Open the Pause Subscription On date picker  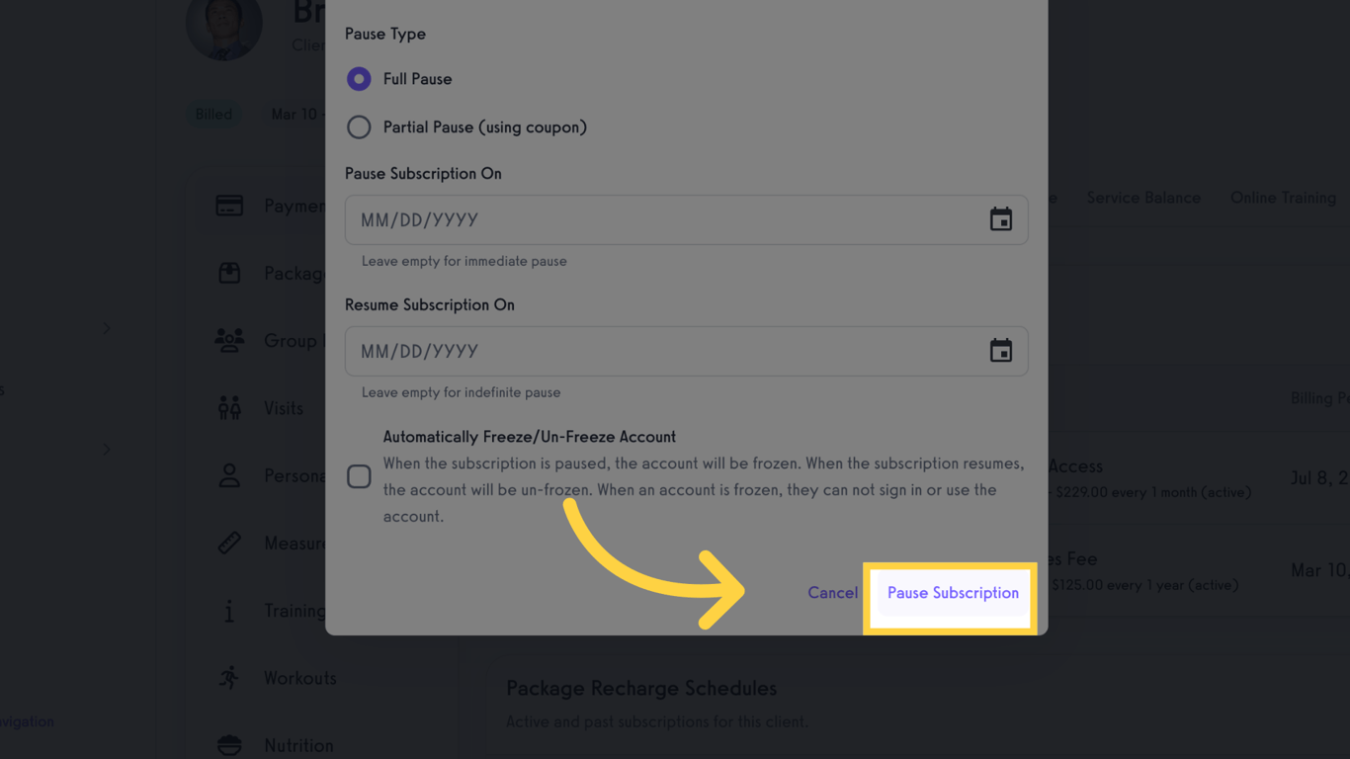coord(1001,219)
